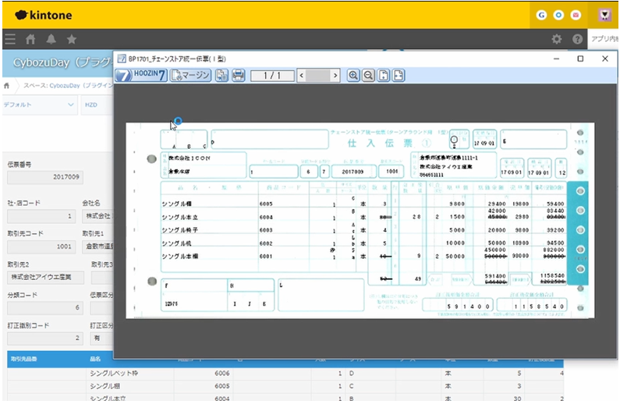Fit the page height in the viewer
620x404 pixels.
pos(383,75)
